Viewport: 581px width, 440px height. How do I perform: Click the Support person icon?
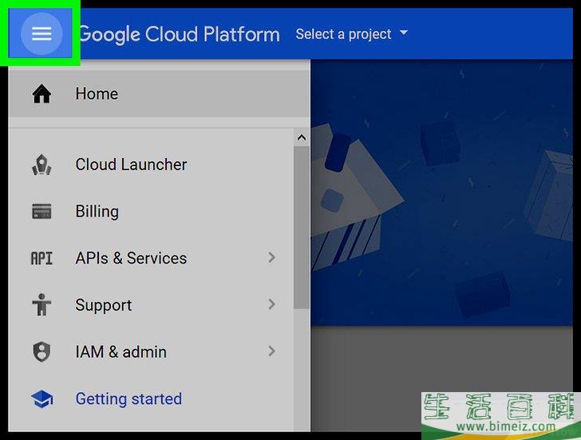click(41, 305)
